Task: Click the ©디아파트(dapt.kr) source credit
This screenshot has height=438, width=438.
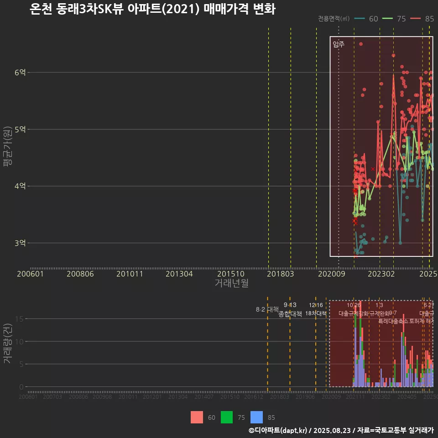Action: [278, 430]
